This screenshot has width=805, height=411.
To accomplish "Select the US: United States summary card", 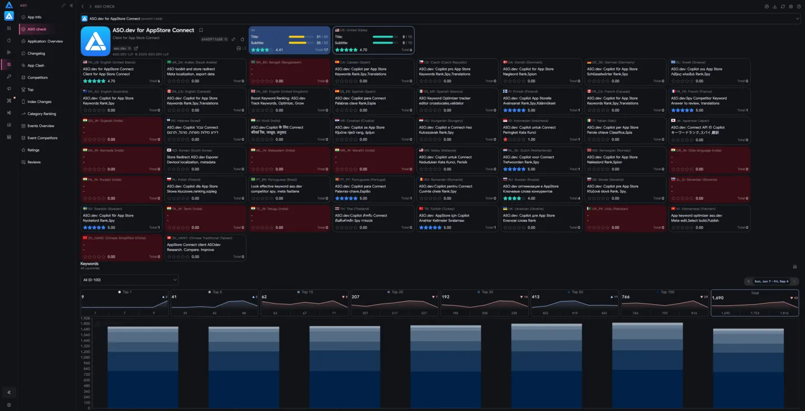I will coord(373,40).
